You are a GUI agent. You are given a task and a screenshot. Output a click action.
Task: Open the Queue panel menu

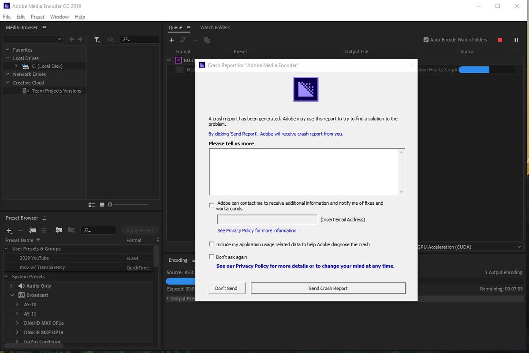[x=188, y=28]
